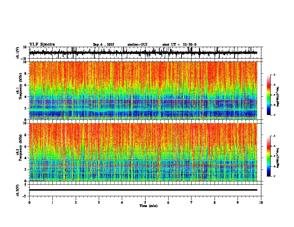Viewport: 294px width, 227px height.
Task: Click the '8' kHz tick on ch.1 frequency axis
Action: pyautogui.click(x=26, y=73)
